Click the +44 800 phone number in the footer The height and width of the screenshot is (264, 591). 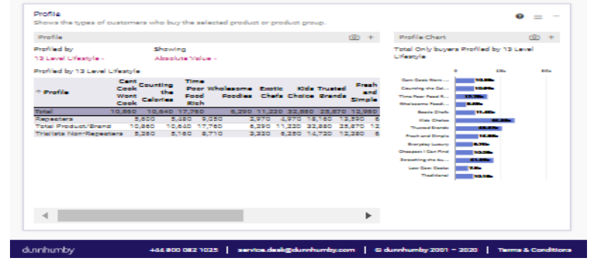183,250
